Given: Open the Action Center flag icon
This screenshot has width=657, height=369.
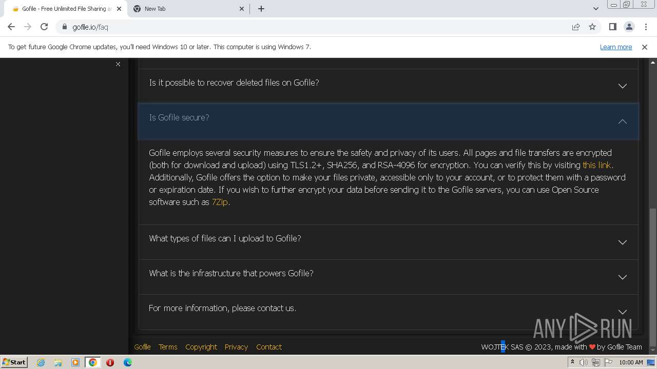Looking at the screenshot, I should [608, 362].
